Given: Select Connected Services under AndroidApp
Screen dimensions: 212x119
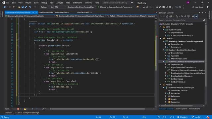Looking at the screenshot, I should (x=179, y=91).
